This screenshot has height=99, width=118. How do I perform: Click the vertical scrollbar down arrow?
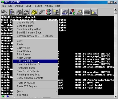coord(116,97)
